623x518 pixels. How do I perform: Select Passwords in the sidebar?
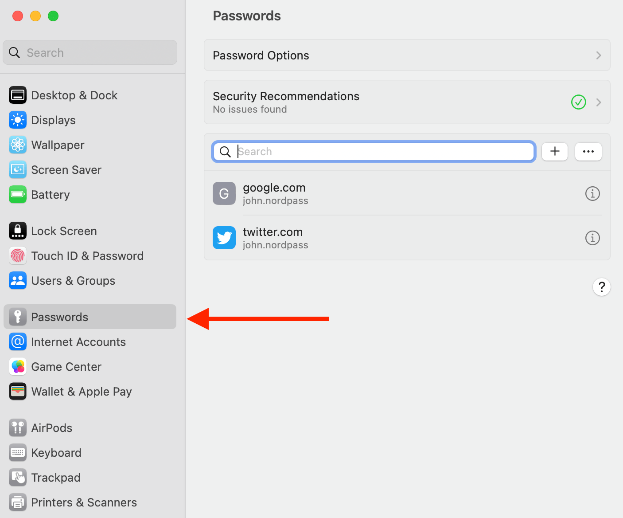tap(59, 317)
